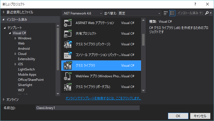214x121 pixels.
Task: Choose the コンソール アプリケーション (パッケージ) row
Action: (101, 55)
